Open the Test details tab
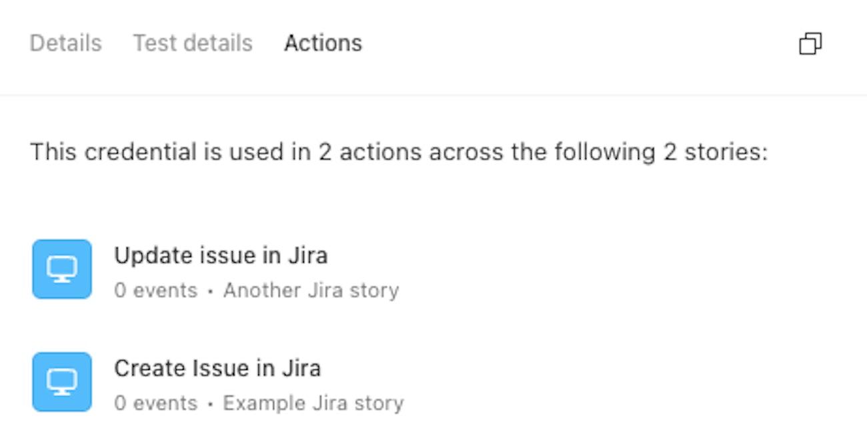This screenshot has width=867, height=444. coord(193,43)
